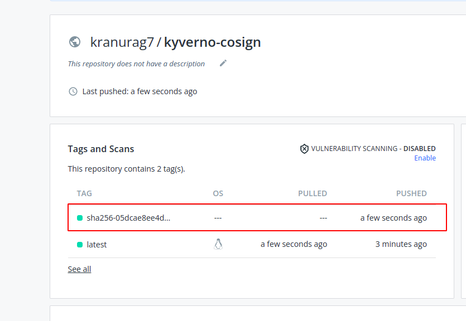The image size is (466, 321).
Task: Click the 'Tags and Scans' heading
Action: [x=101, y=149]
